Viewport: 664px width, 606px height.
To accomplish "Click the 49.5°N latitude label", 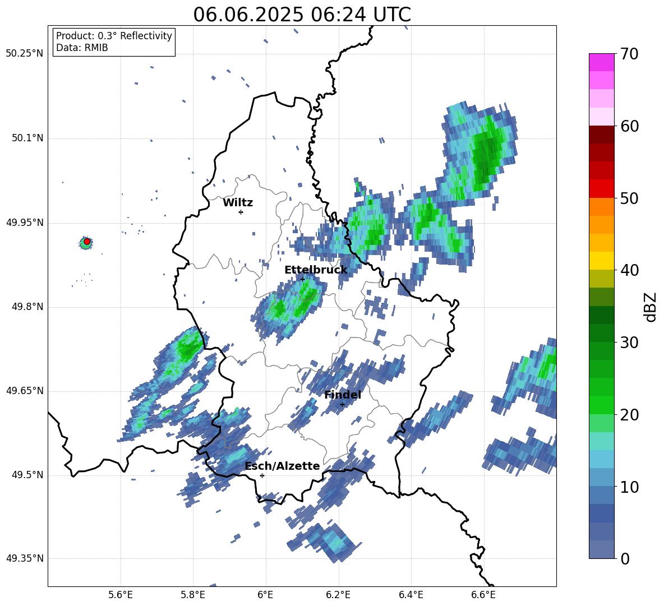I will point(27,475).
